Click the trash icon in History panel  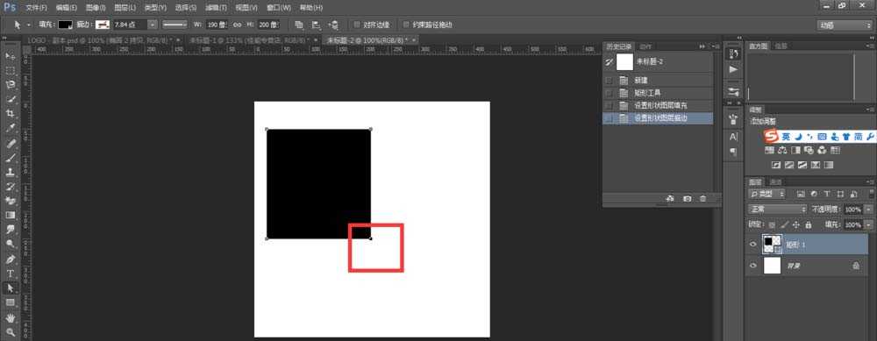(x=703, y=198)
